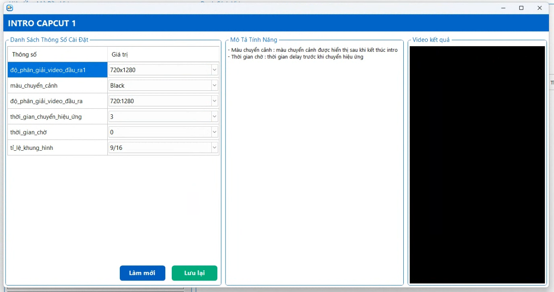Open the thời_gian_chờ dropdown
The image size is (554, 292).
click(x=163, y=132)
